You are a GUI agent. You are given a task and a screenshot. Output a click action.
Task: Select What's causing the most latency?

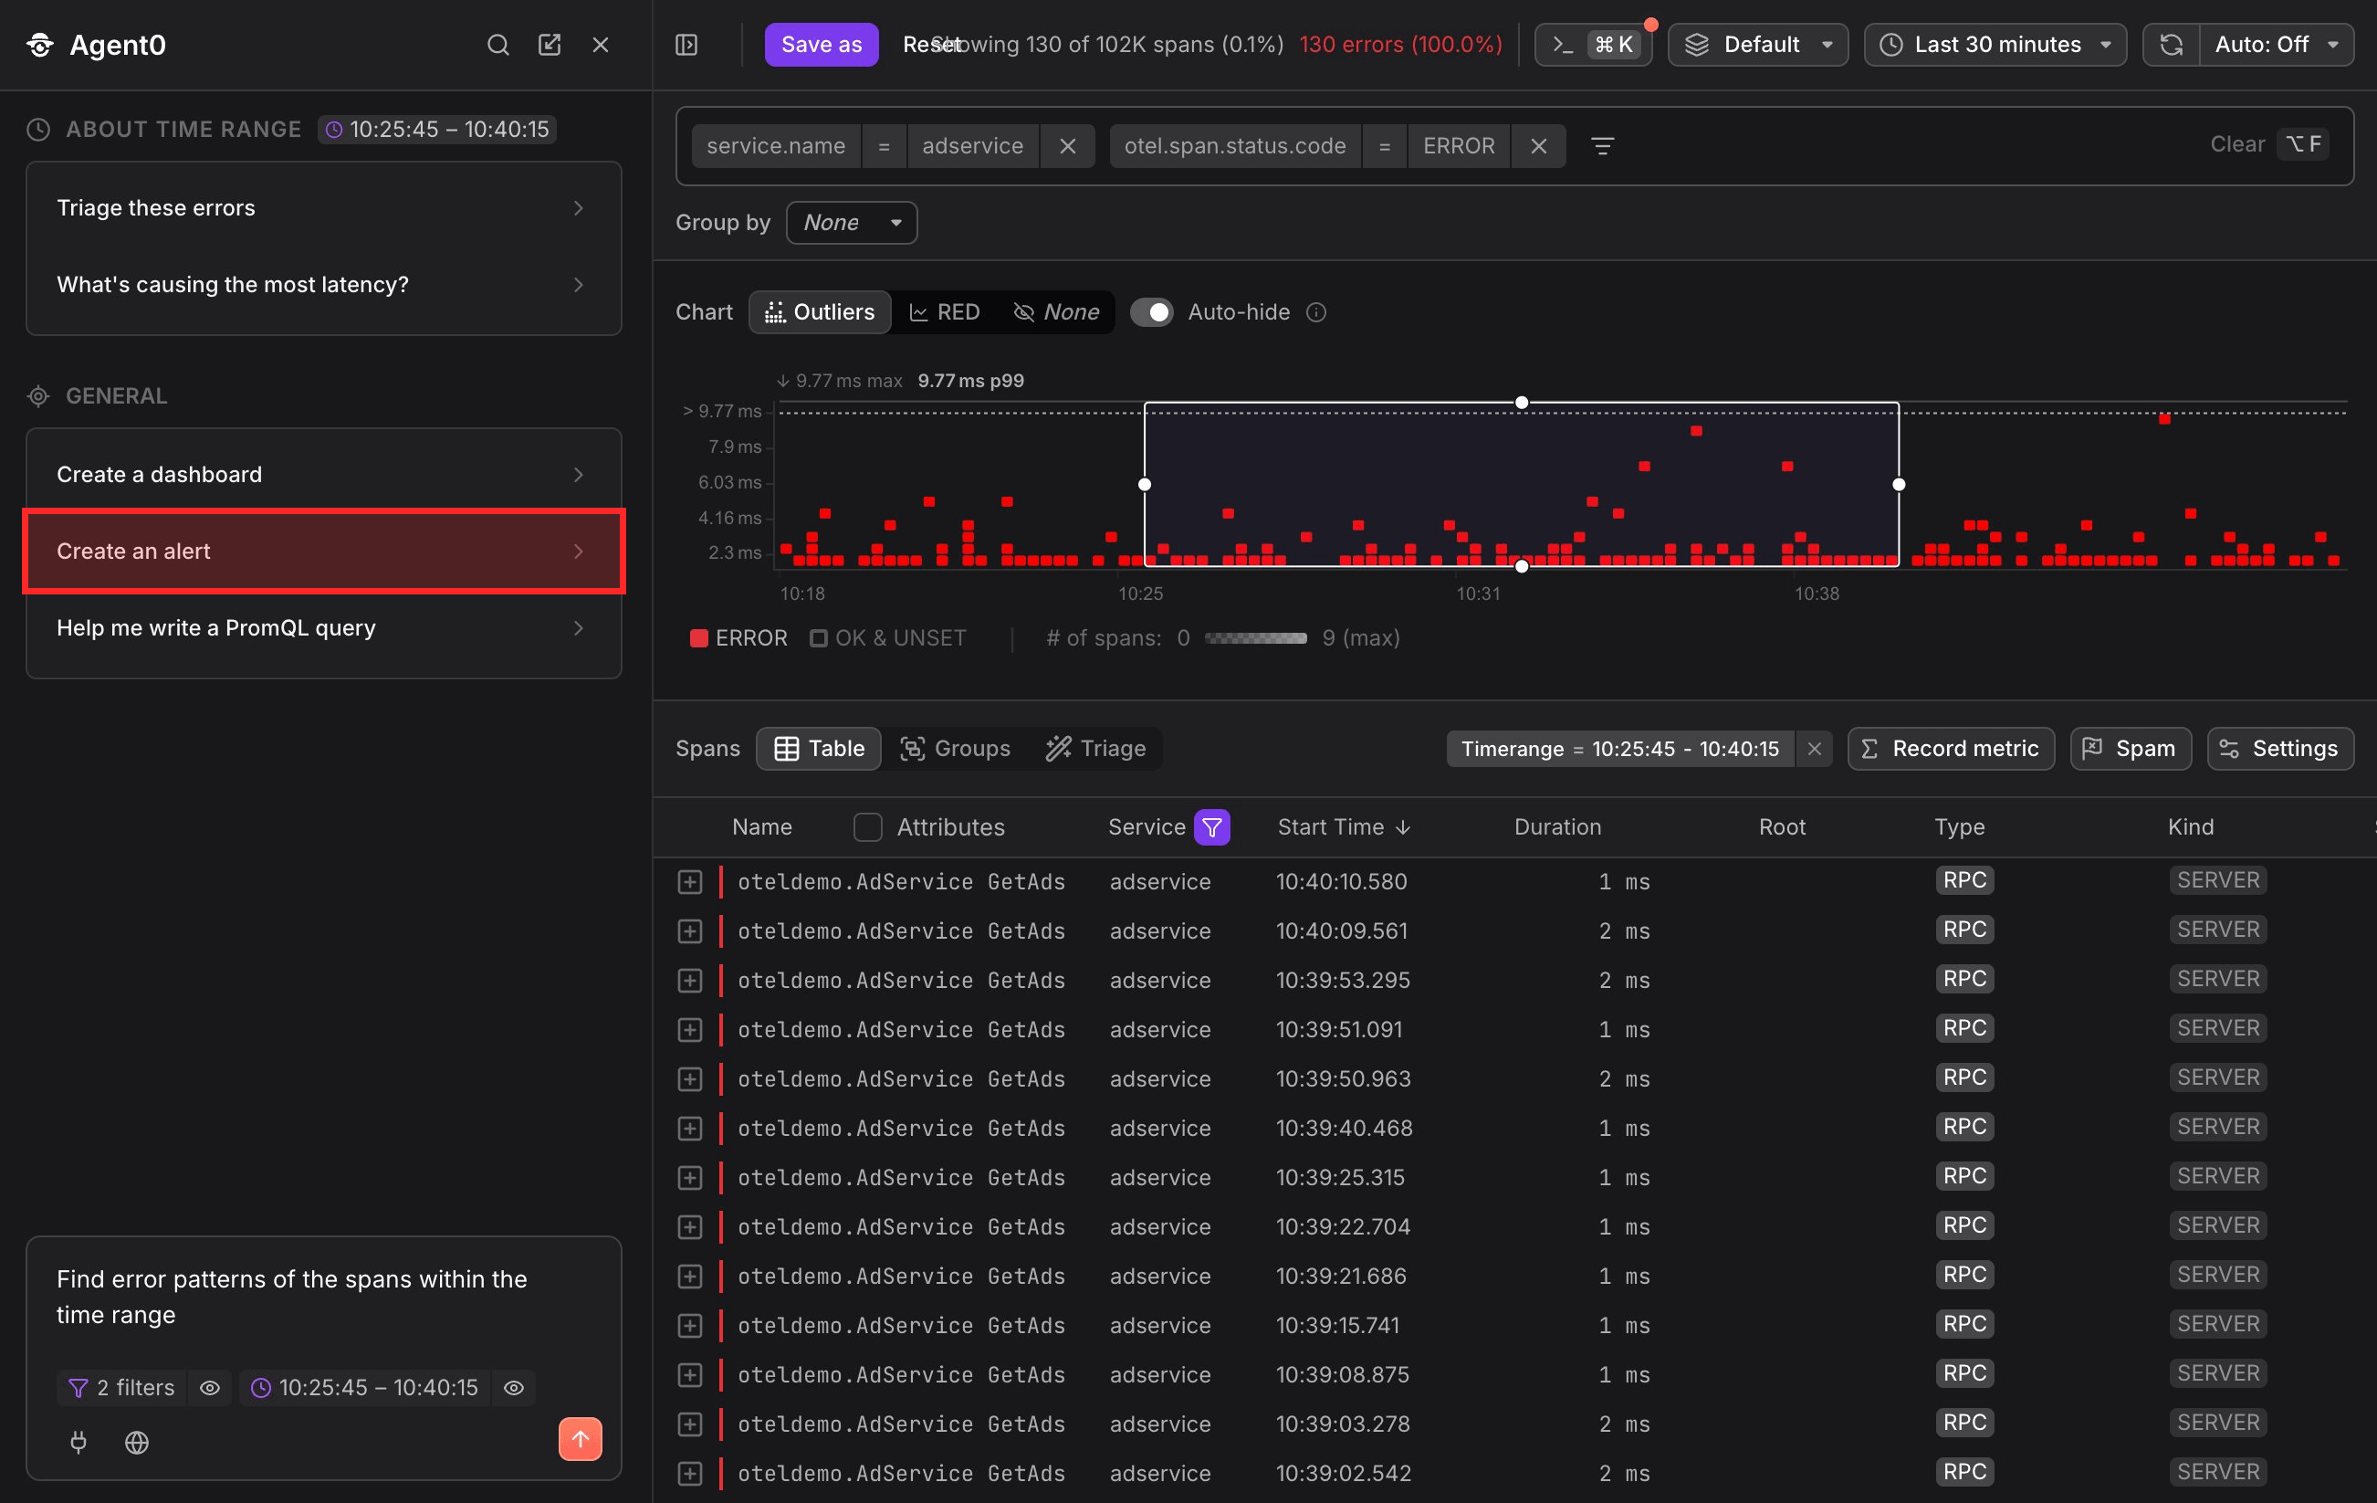[x=323, y=286]
